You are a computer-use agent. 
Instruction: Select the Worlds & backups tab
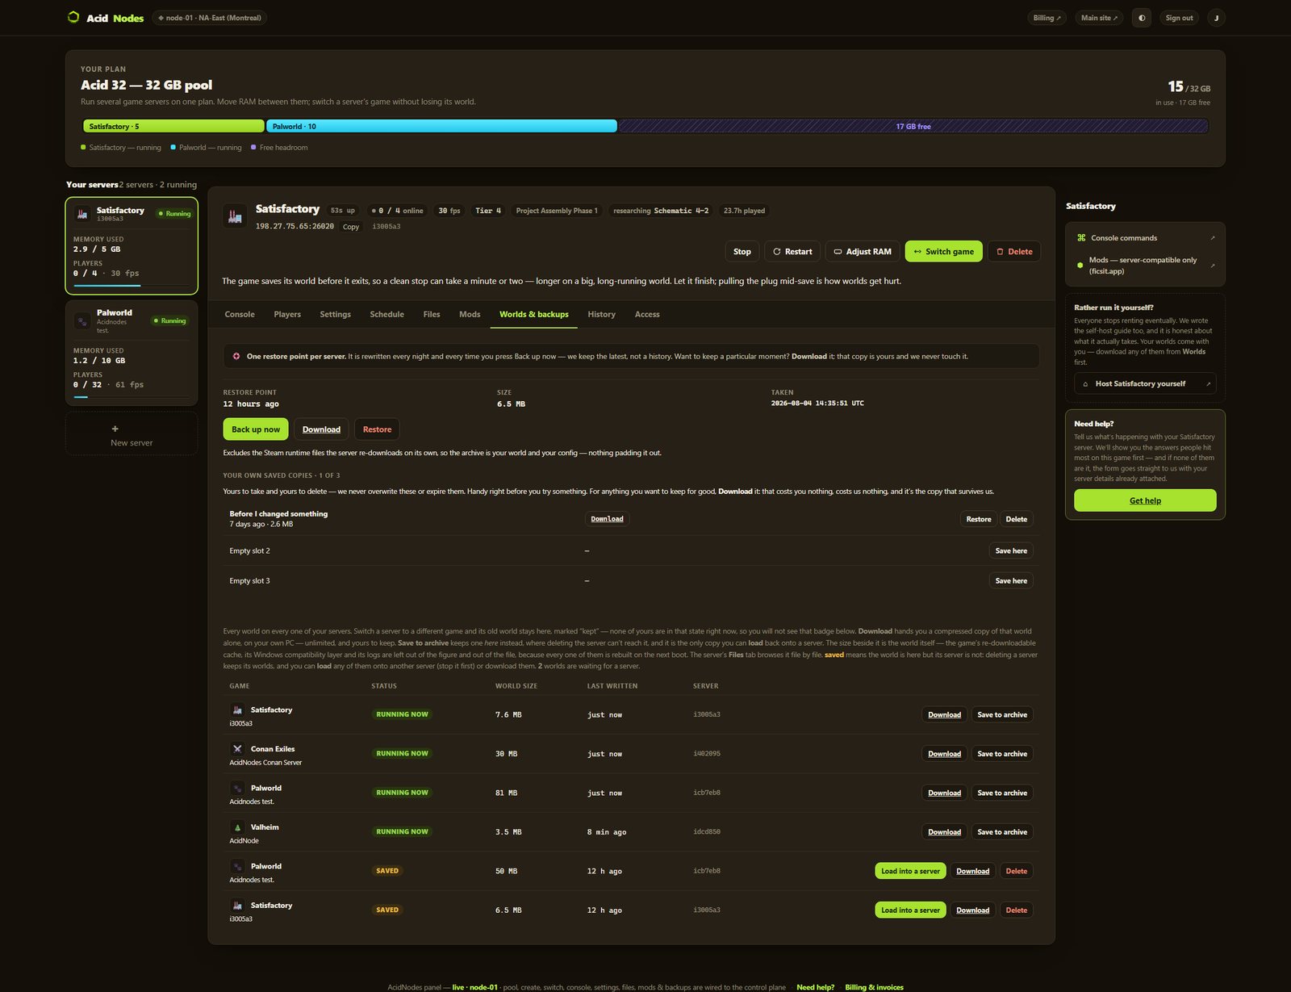pos(534,315)
